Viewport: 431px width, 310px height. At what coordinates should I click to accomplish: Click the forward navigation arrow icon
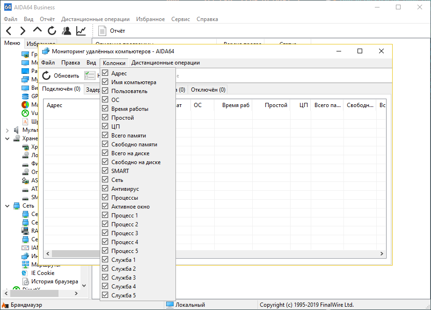pos(22,31)
